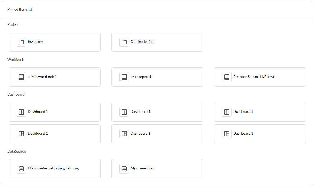Click the Inventory folder icon

(21, 42)
